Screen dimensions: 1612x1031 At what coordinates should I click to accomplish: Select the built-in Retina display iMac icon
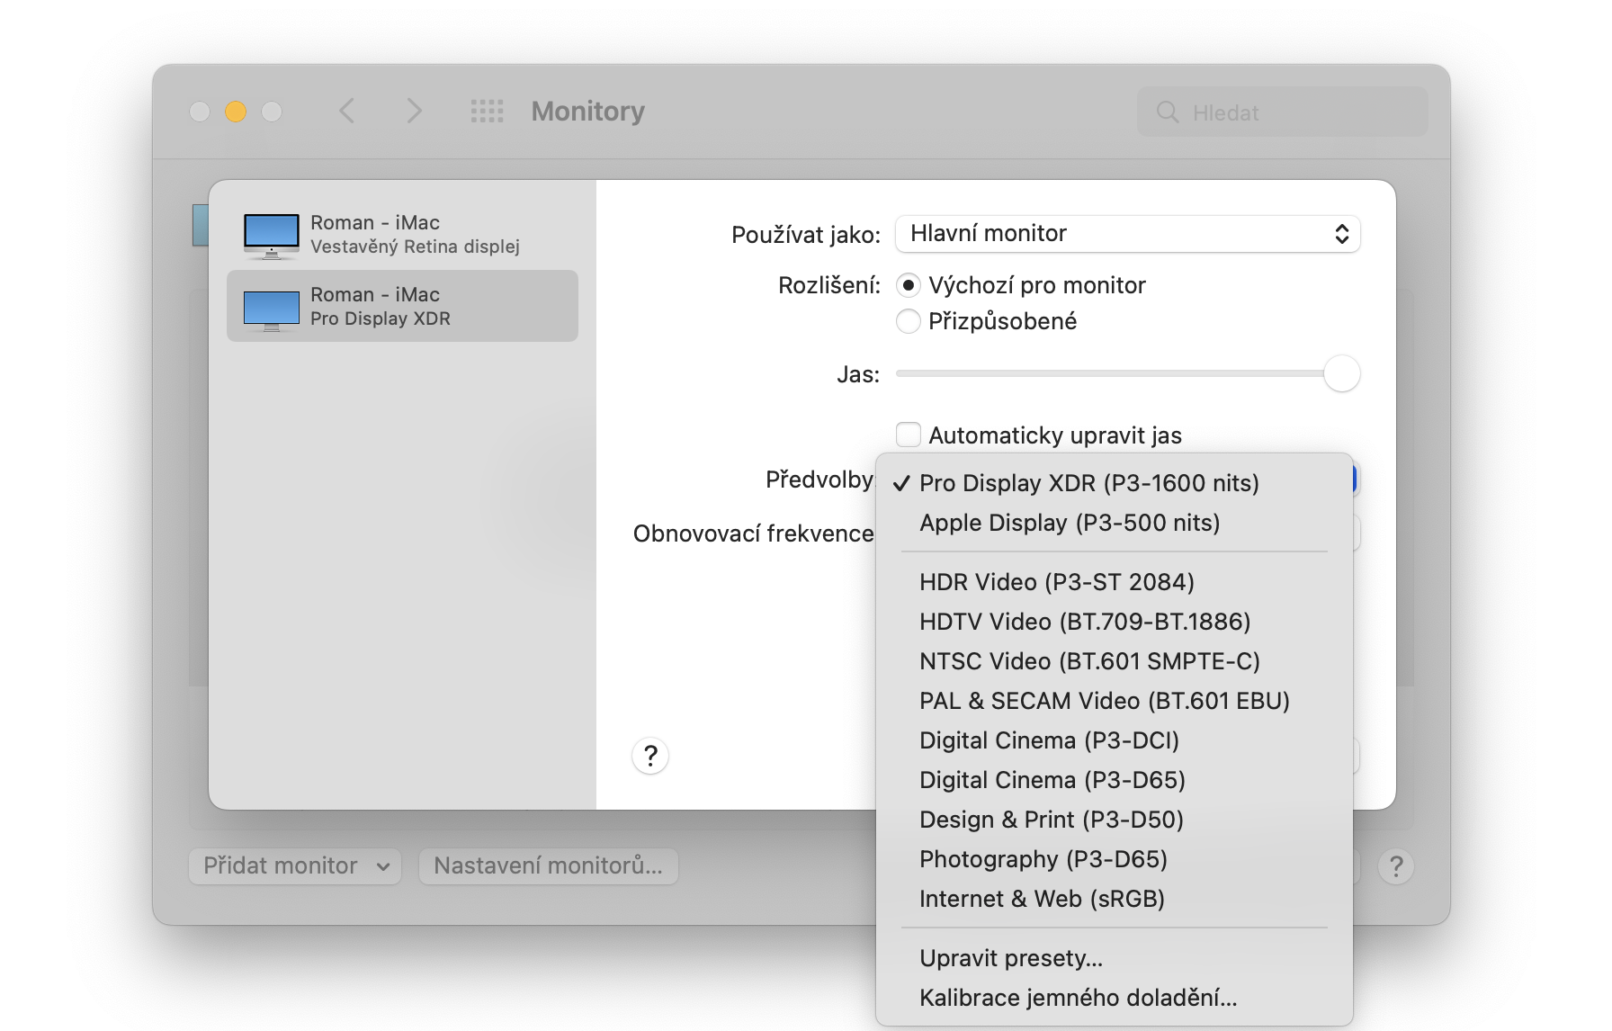pyautogui.click(x=272, y=236)
